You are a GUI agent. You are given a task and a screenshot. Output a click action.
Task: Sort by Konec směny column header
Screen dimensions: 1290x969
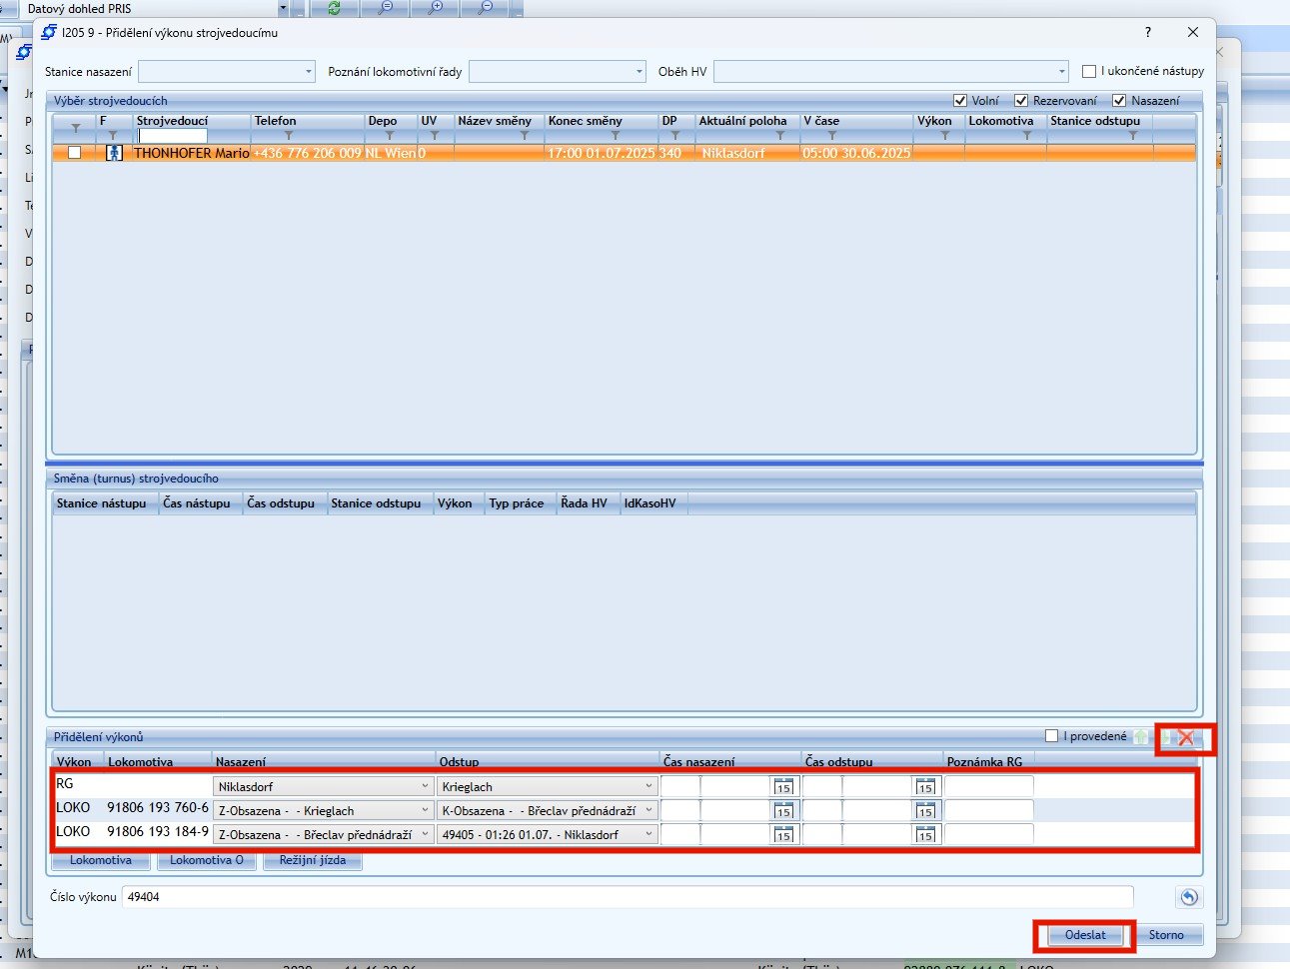585,121
